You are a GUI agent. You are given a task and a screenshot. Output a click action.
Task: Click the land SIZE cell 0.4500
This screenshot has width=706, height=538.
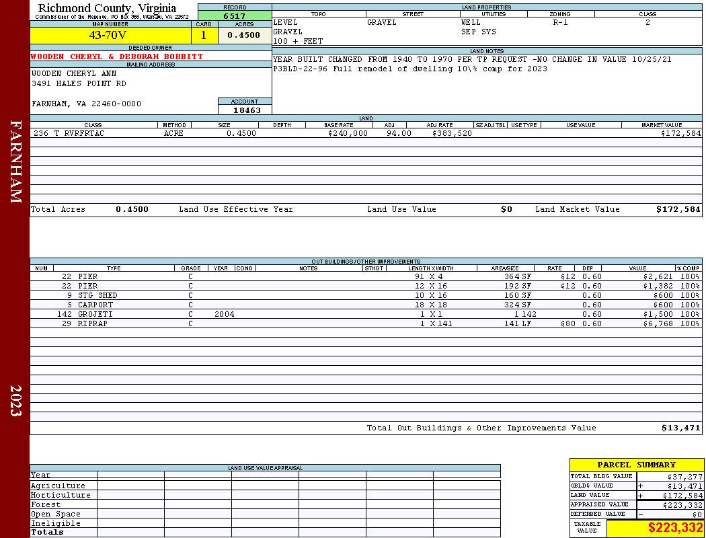click(x=241, y=134)
